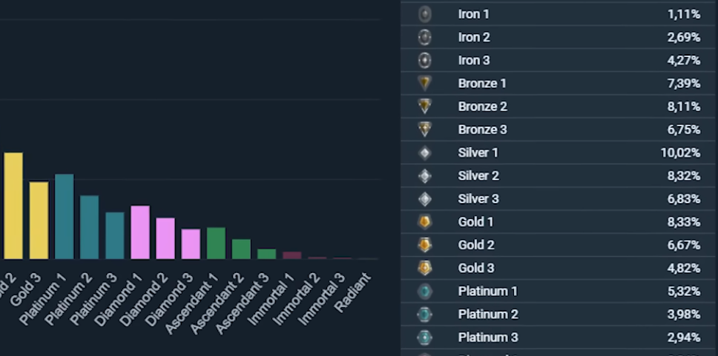
Task: Click the Bronze 3 rank badge icon
Action: [425, 130]
